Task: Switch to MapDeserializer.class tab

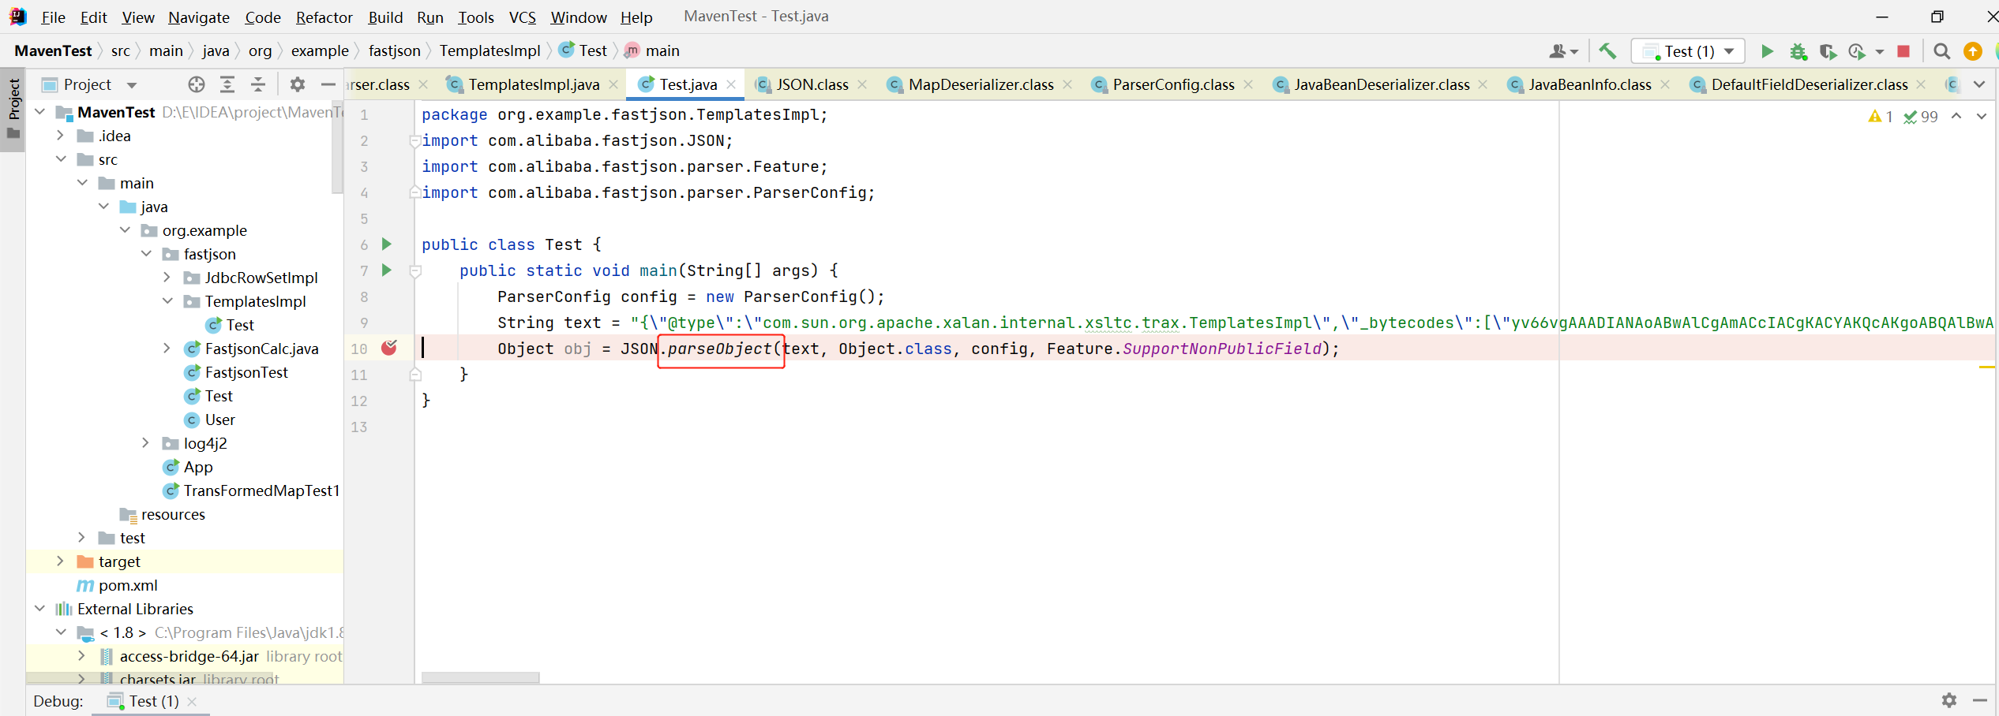Action: [980, 84]
